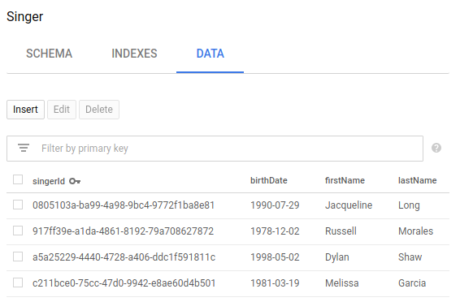Open the help question mark icon
The height and width of the screenshot is (302, 460).
tap(436, 148)
